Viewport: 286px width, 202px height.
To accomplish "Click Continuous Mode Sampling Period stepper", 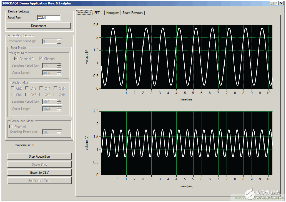I will pyautogui.click(x=59, y=132).
